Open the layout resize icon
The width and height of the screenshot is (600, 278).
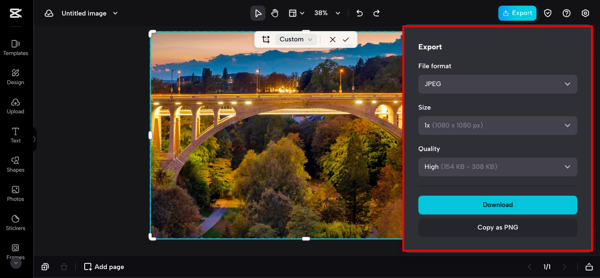293,13
